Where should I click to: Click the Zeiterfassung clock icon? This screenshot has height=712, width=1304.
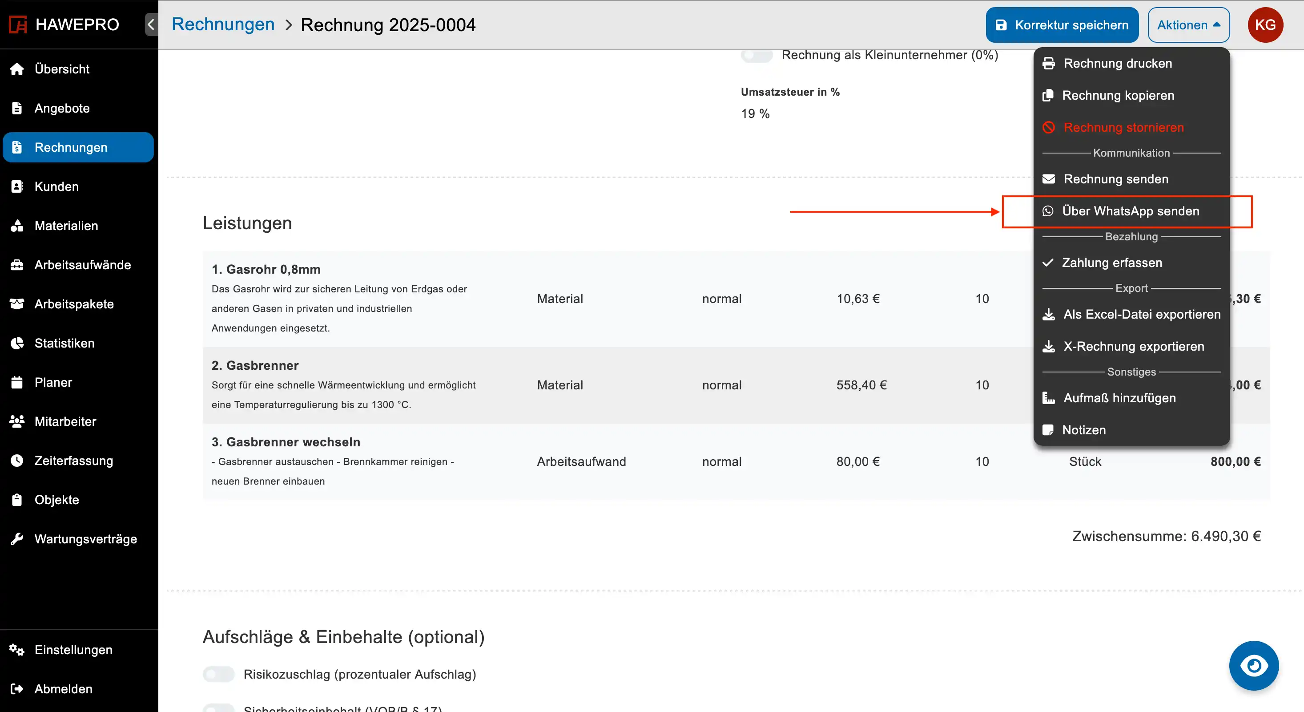coord(17,460)
